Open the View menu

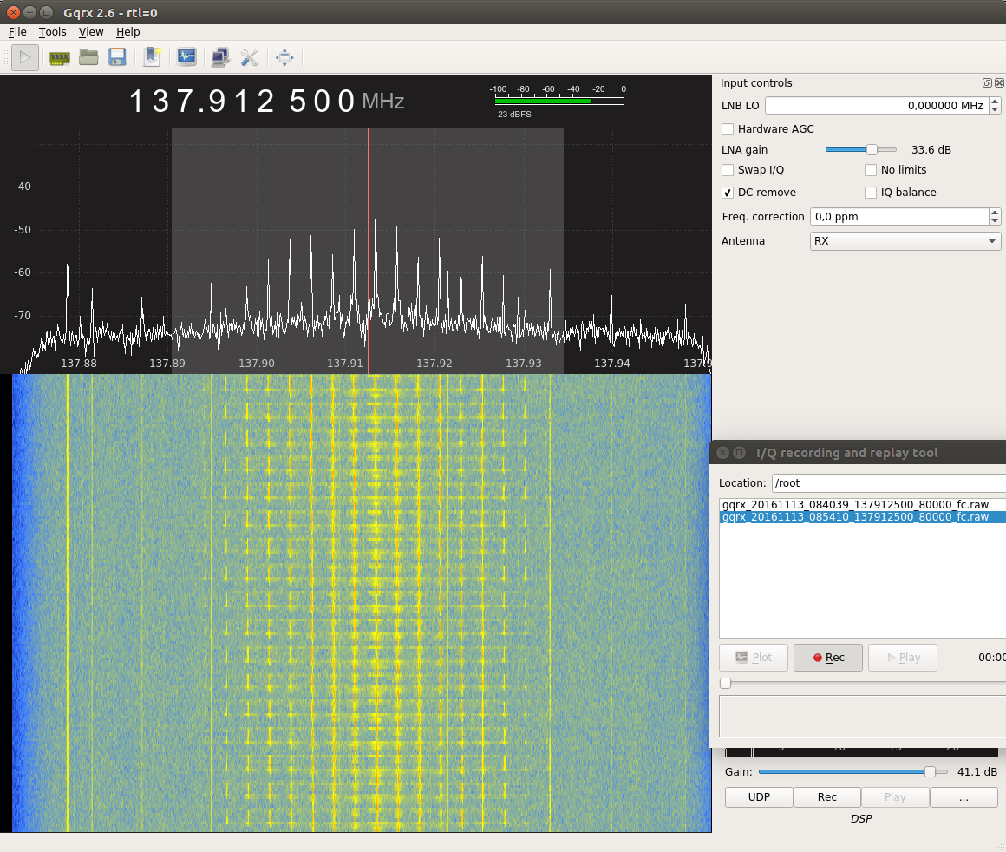click(x=91, y=32)
